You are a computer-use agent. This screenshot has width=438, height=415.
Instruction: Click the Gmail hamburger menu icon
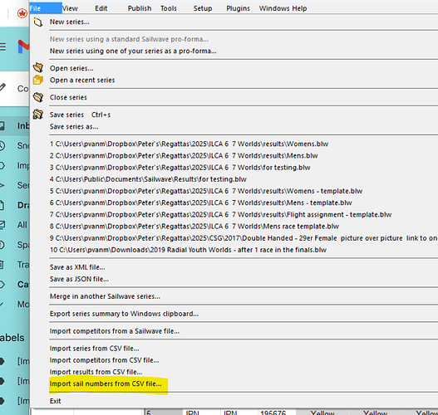point(2,46)
